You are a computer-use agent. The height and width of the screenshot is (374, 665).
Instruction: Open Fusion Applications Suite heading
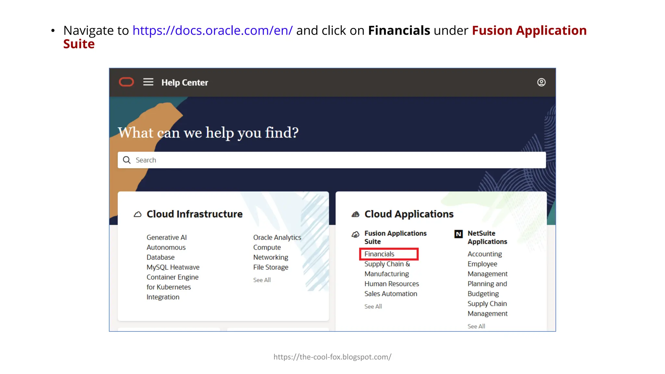click(395, 237)
